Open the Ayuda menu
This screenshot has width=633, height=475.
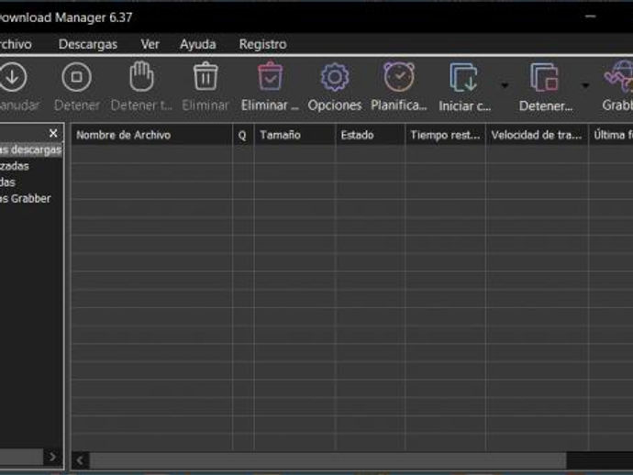click(x=198, y=44)
